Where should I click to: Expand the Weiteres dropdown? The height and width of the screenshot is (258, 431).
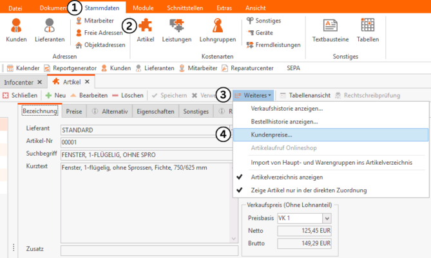click(253, 95)
